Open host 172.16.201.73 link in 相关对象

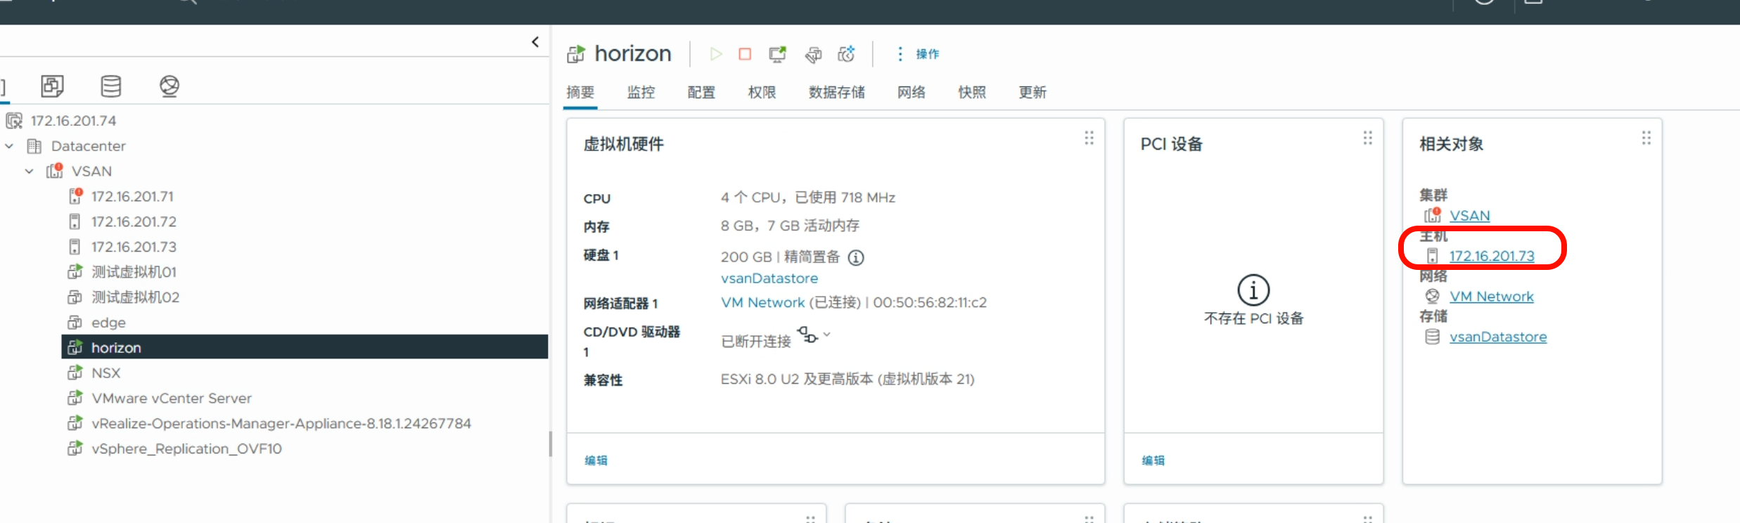[x=1492, y=257]
